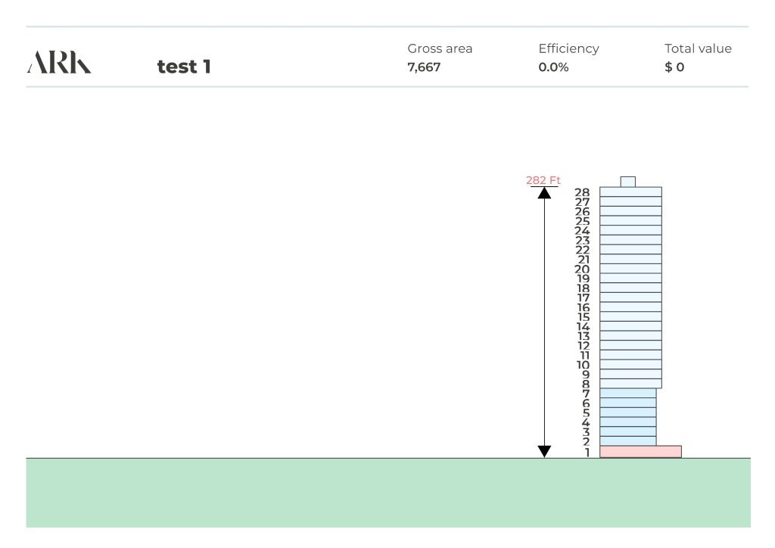This screenshot has width=775, height=548.
Task: Click the Efficiency label
Action: coord(568,48)
